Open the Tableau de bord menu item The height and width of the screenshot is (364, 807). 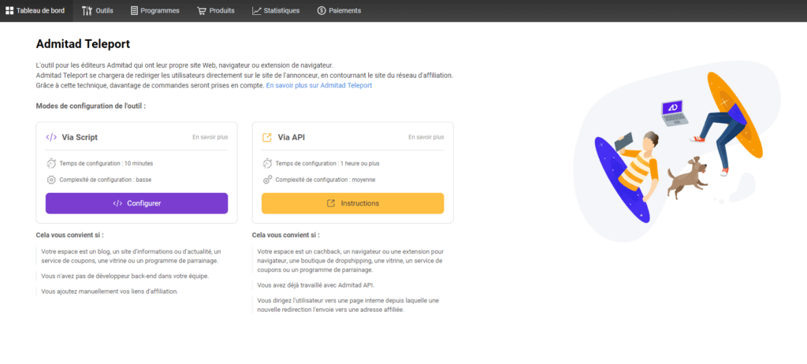36,10
